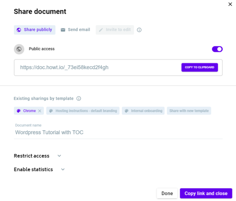236x201 pixels.
Task: Click the Public access label
Action: pos(42,49)
